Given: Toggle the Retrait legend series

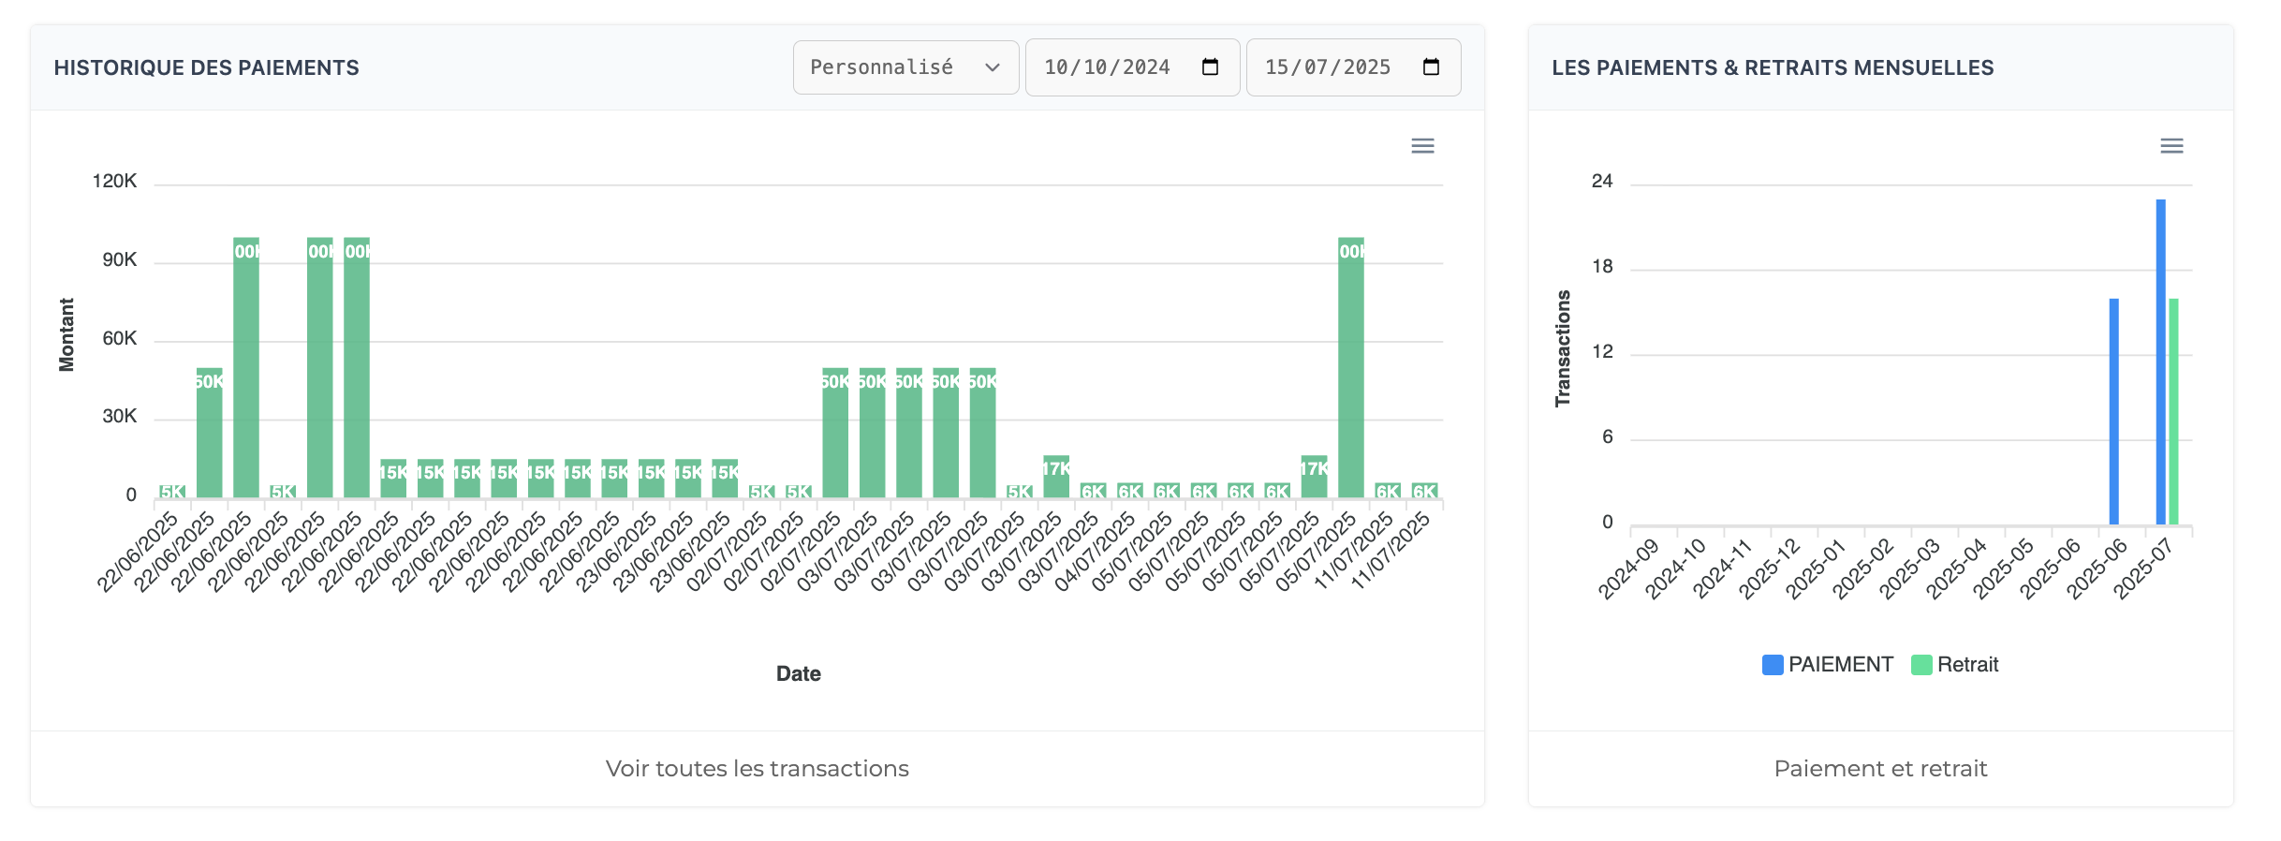Looking at the screenshot, I should pyautogui.click(x=1967, y=665).
